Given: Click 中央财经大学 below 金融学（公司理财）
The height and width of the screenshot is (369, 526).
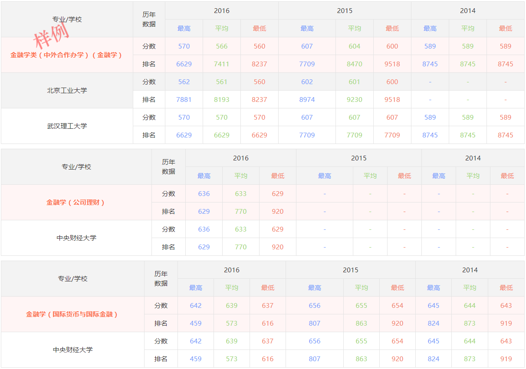Looking at the screenshot, I should pyautogui.click(x=76, y=238).
